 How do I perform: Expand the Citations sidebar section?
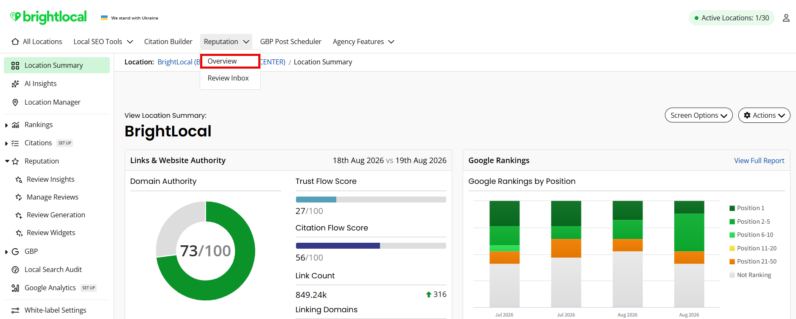6,144
